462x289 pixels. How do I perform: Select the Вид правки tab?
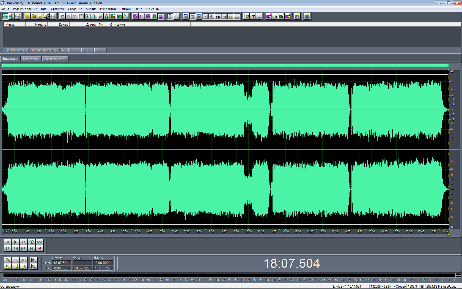point(10,59)
